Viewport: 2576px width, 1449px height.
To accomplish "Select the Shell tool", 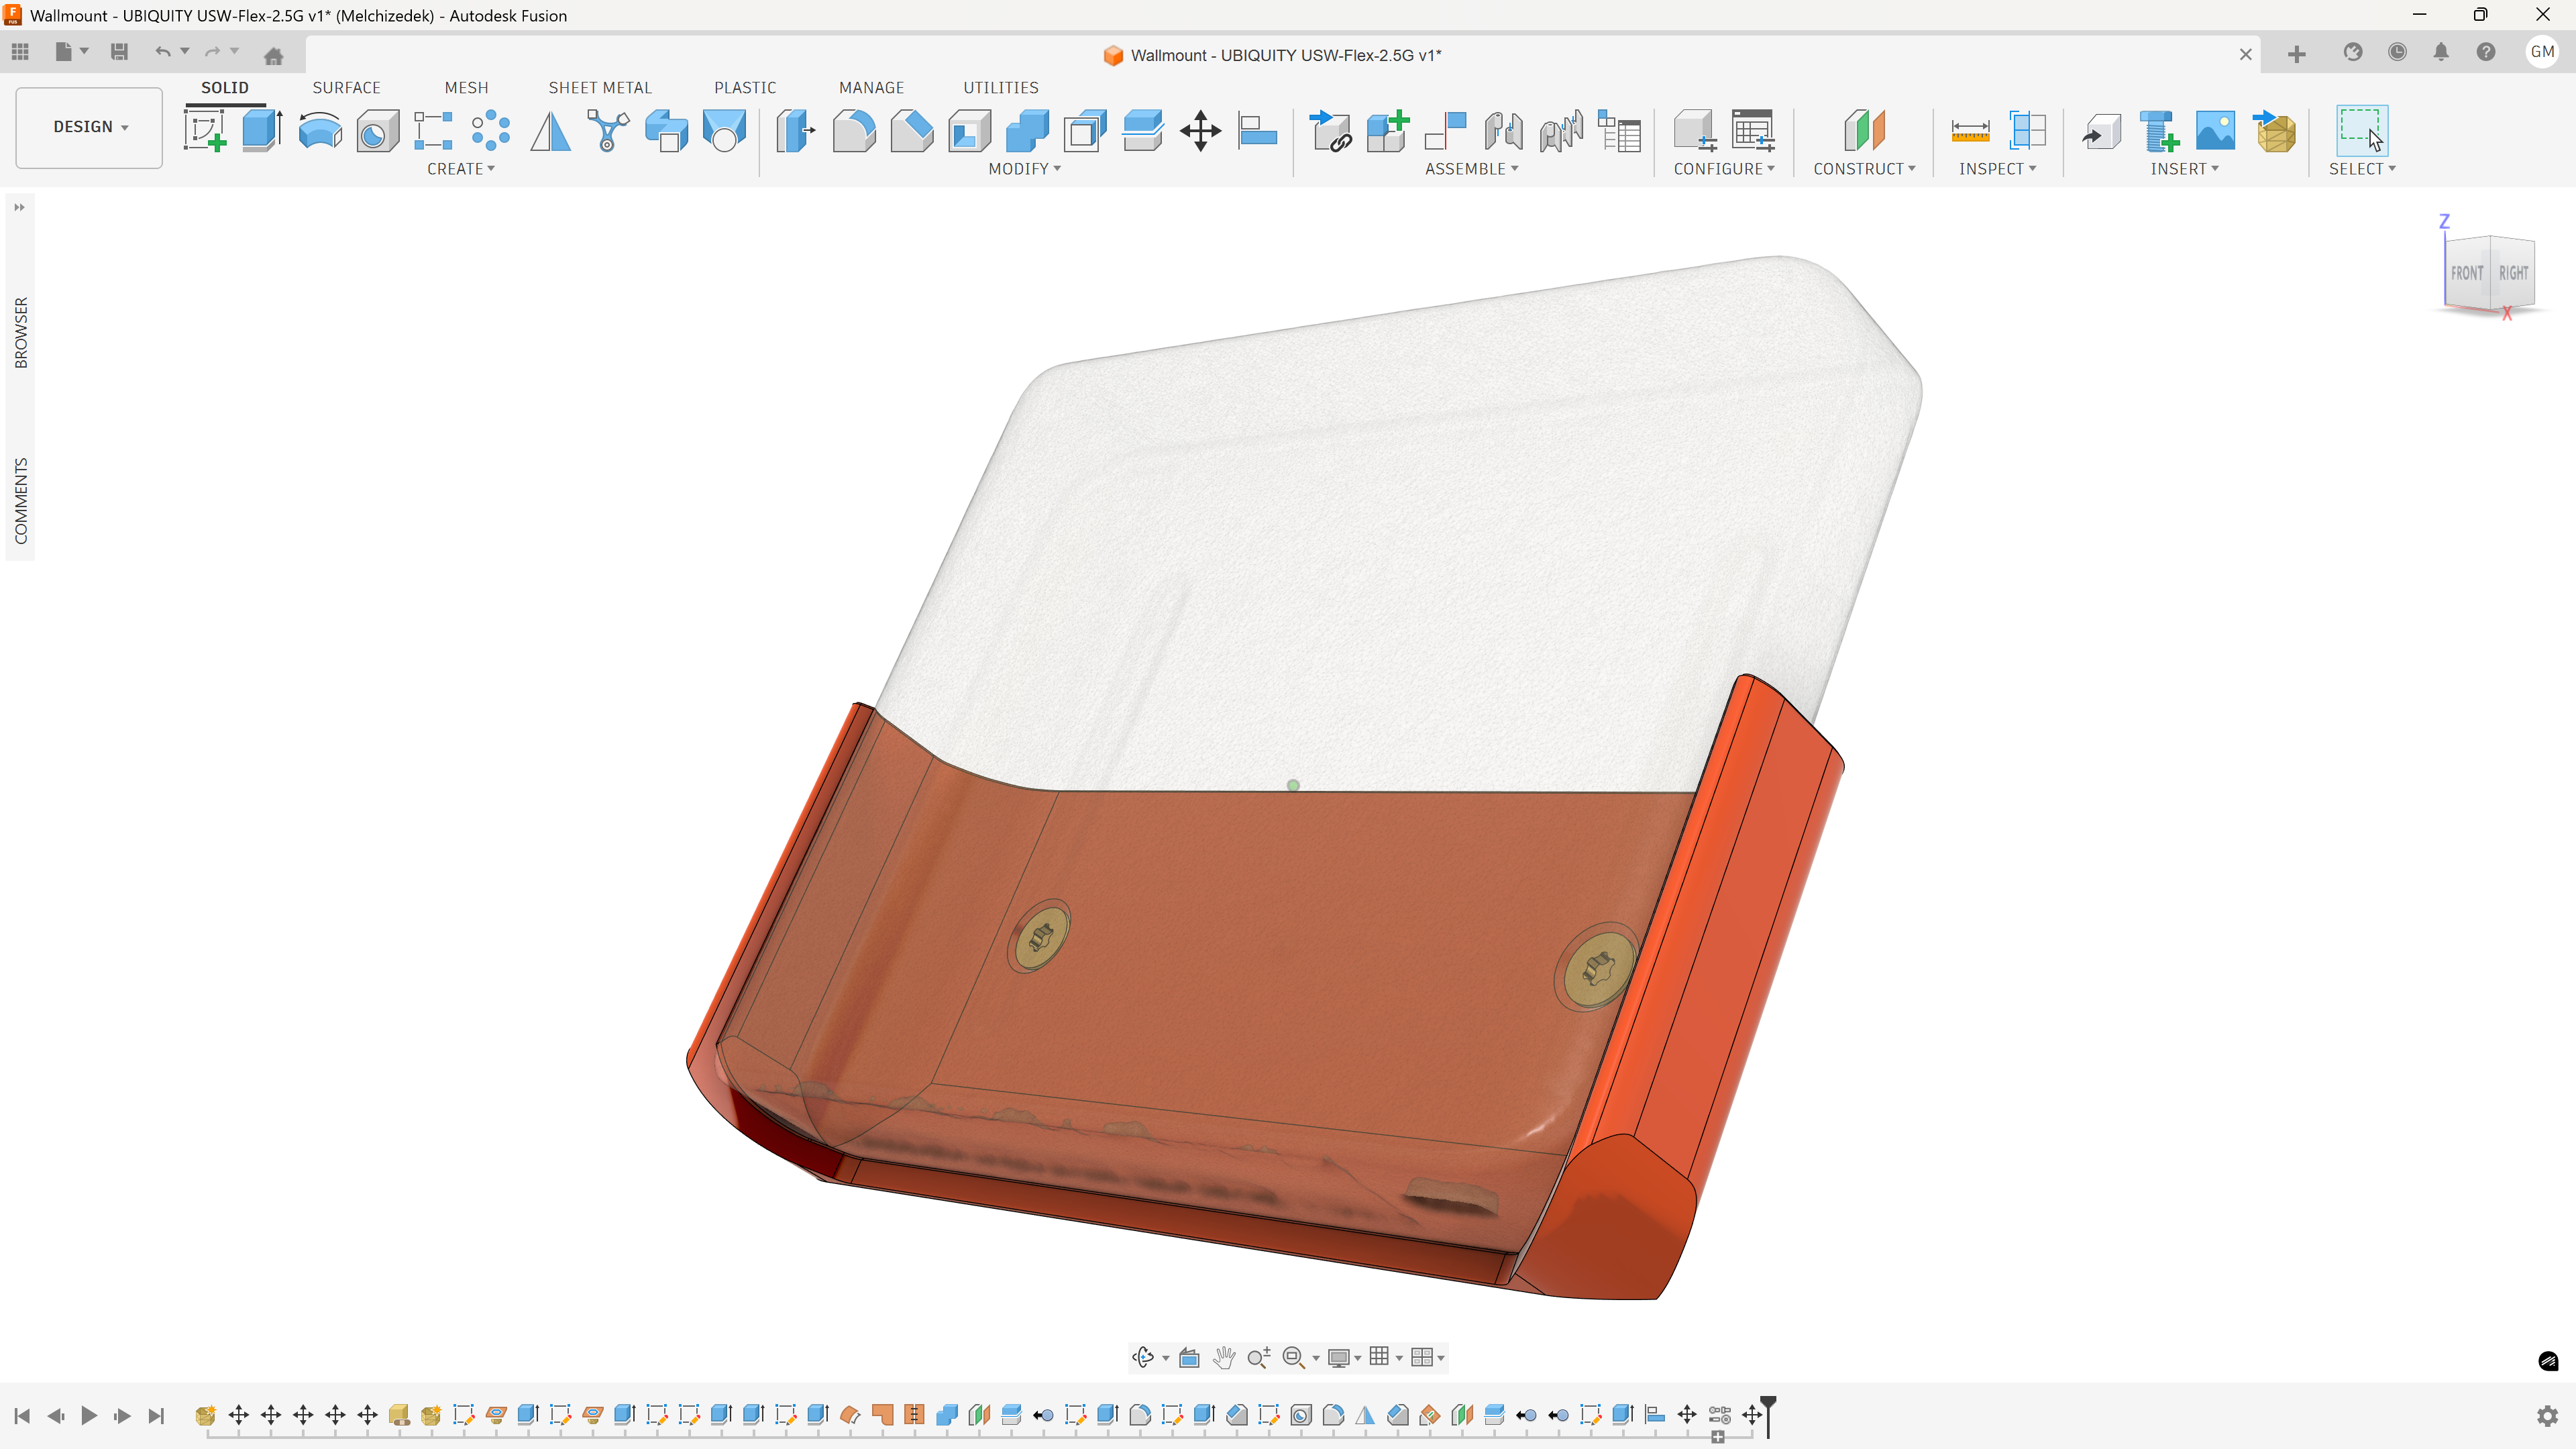I will tap(969, 131).
